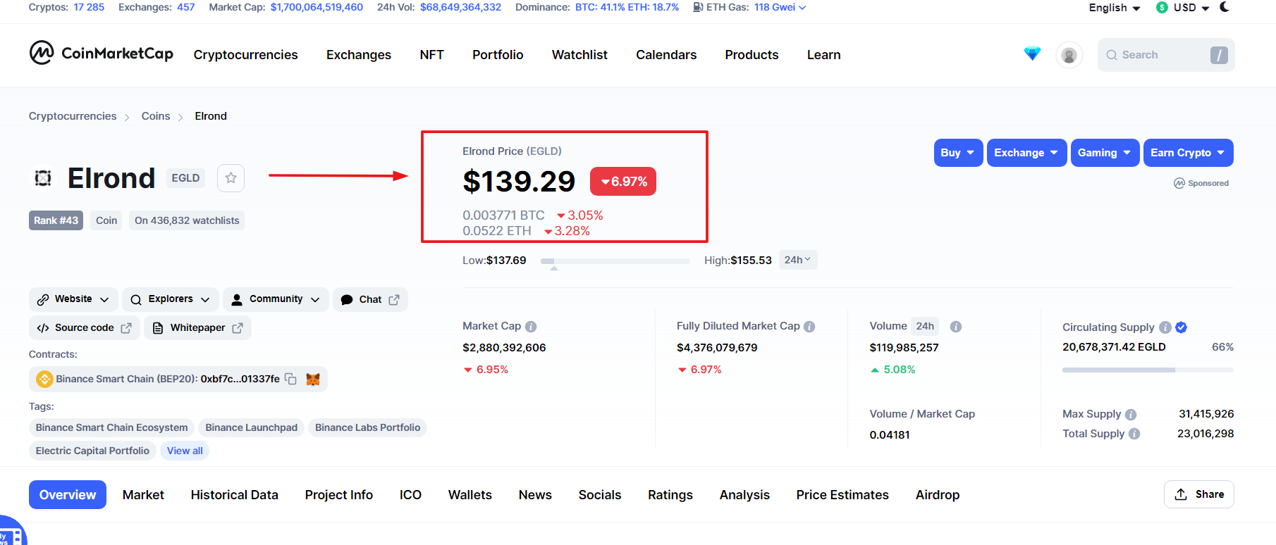Open the Buy dropdown button

coord(958,153)
